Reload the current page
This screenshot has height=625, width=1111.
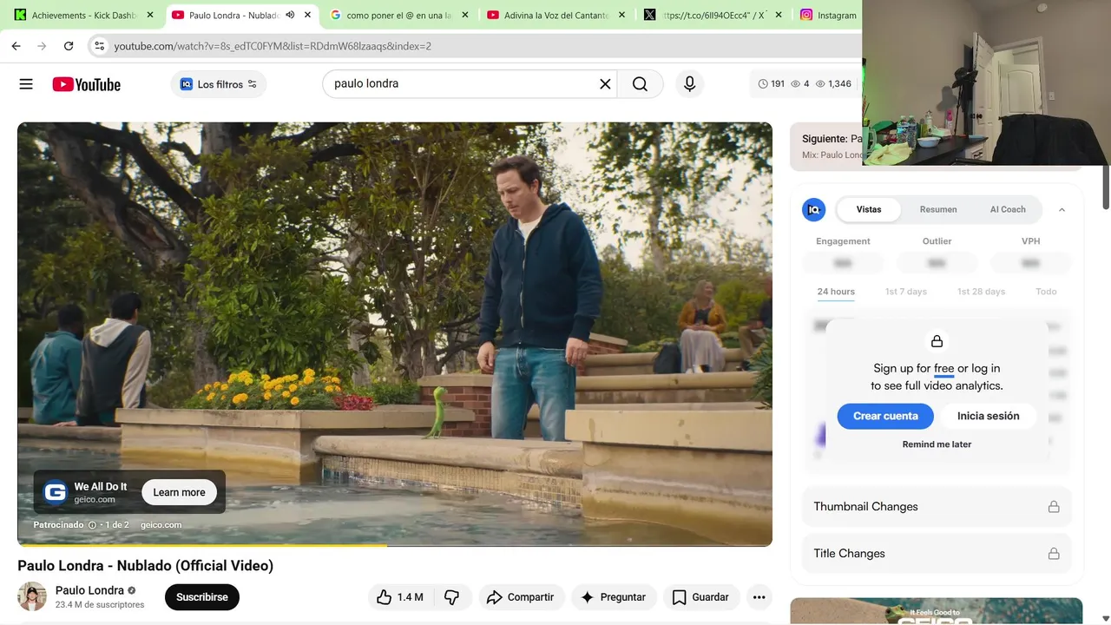click(69, 46)
